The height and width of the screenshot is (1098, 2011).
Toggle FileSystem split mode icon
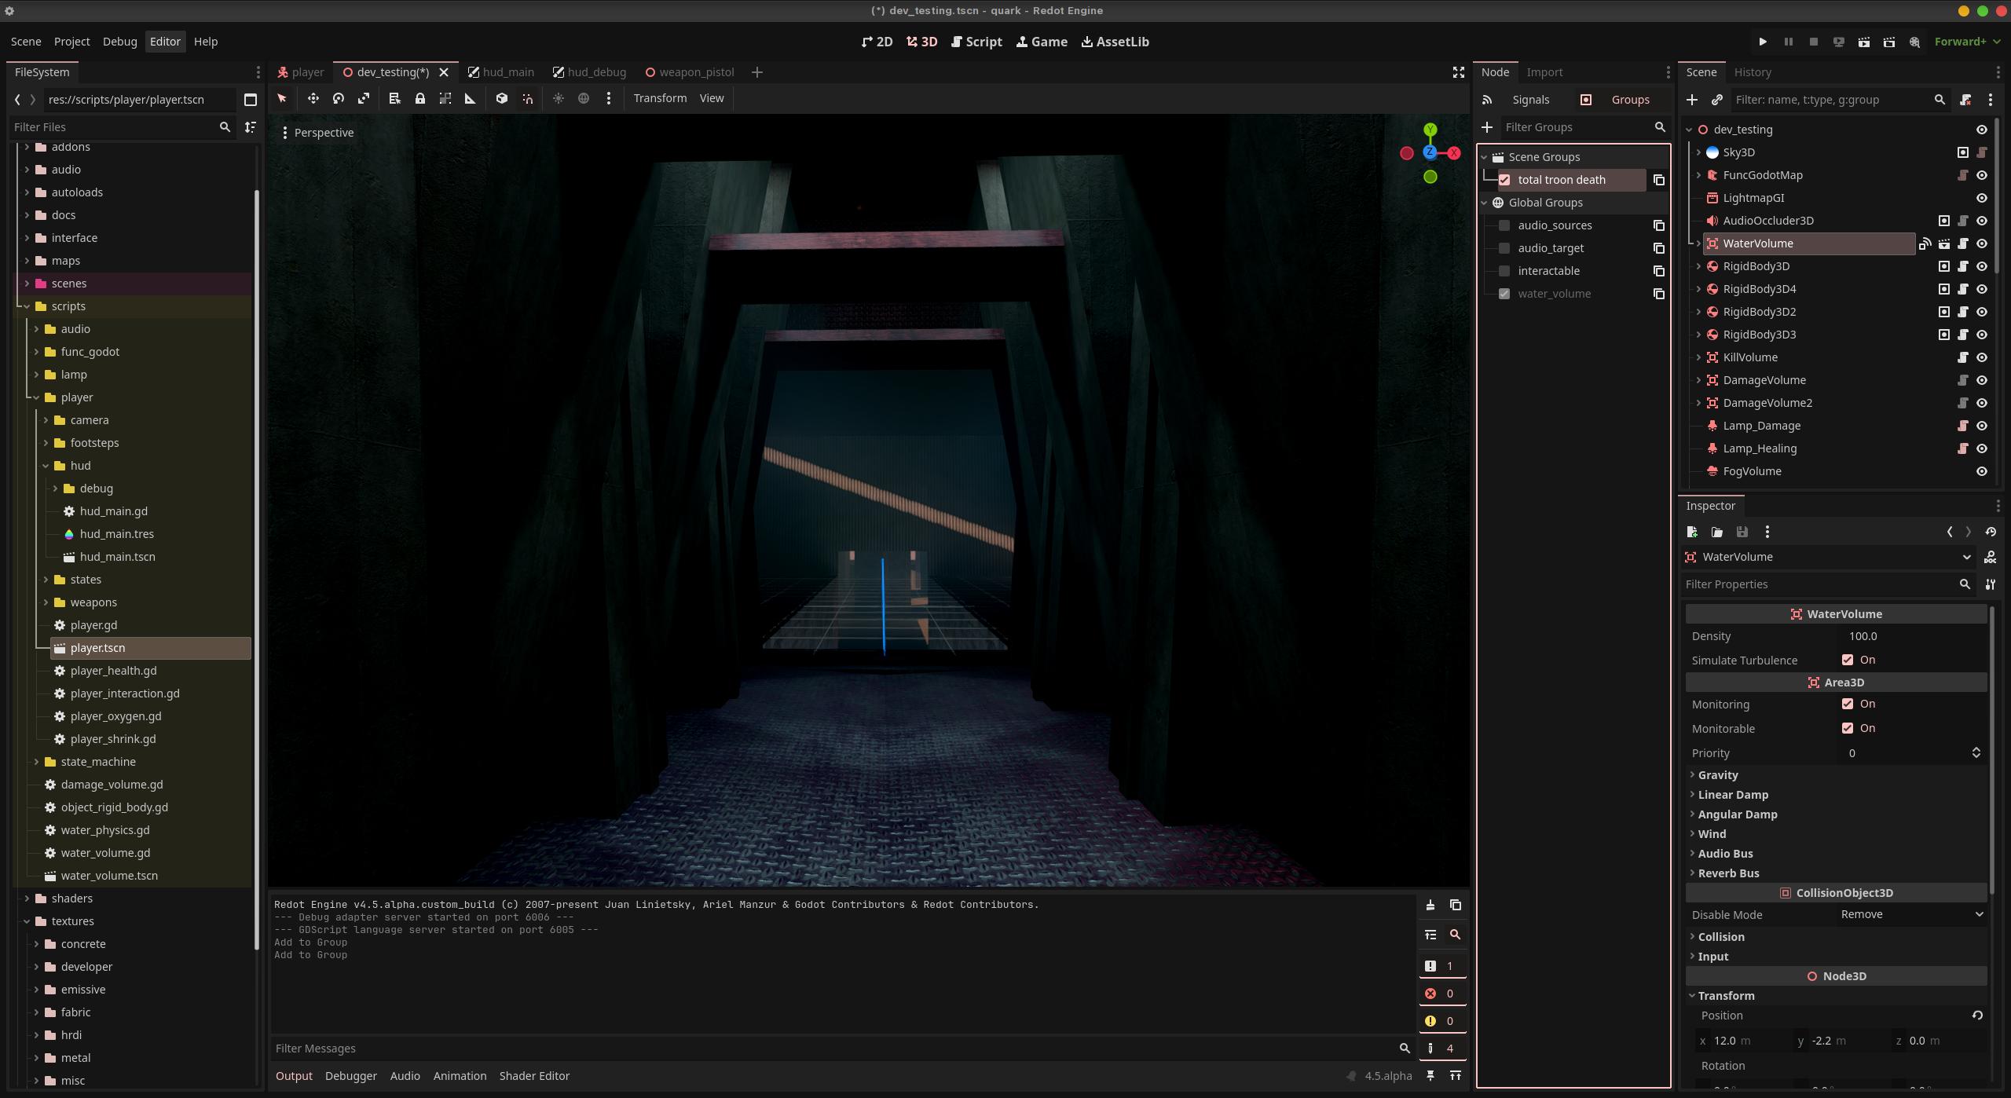(251, 100)
